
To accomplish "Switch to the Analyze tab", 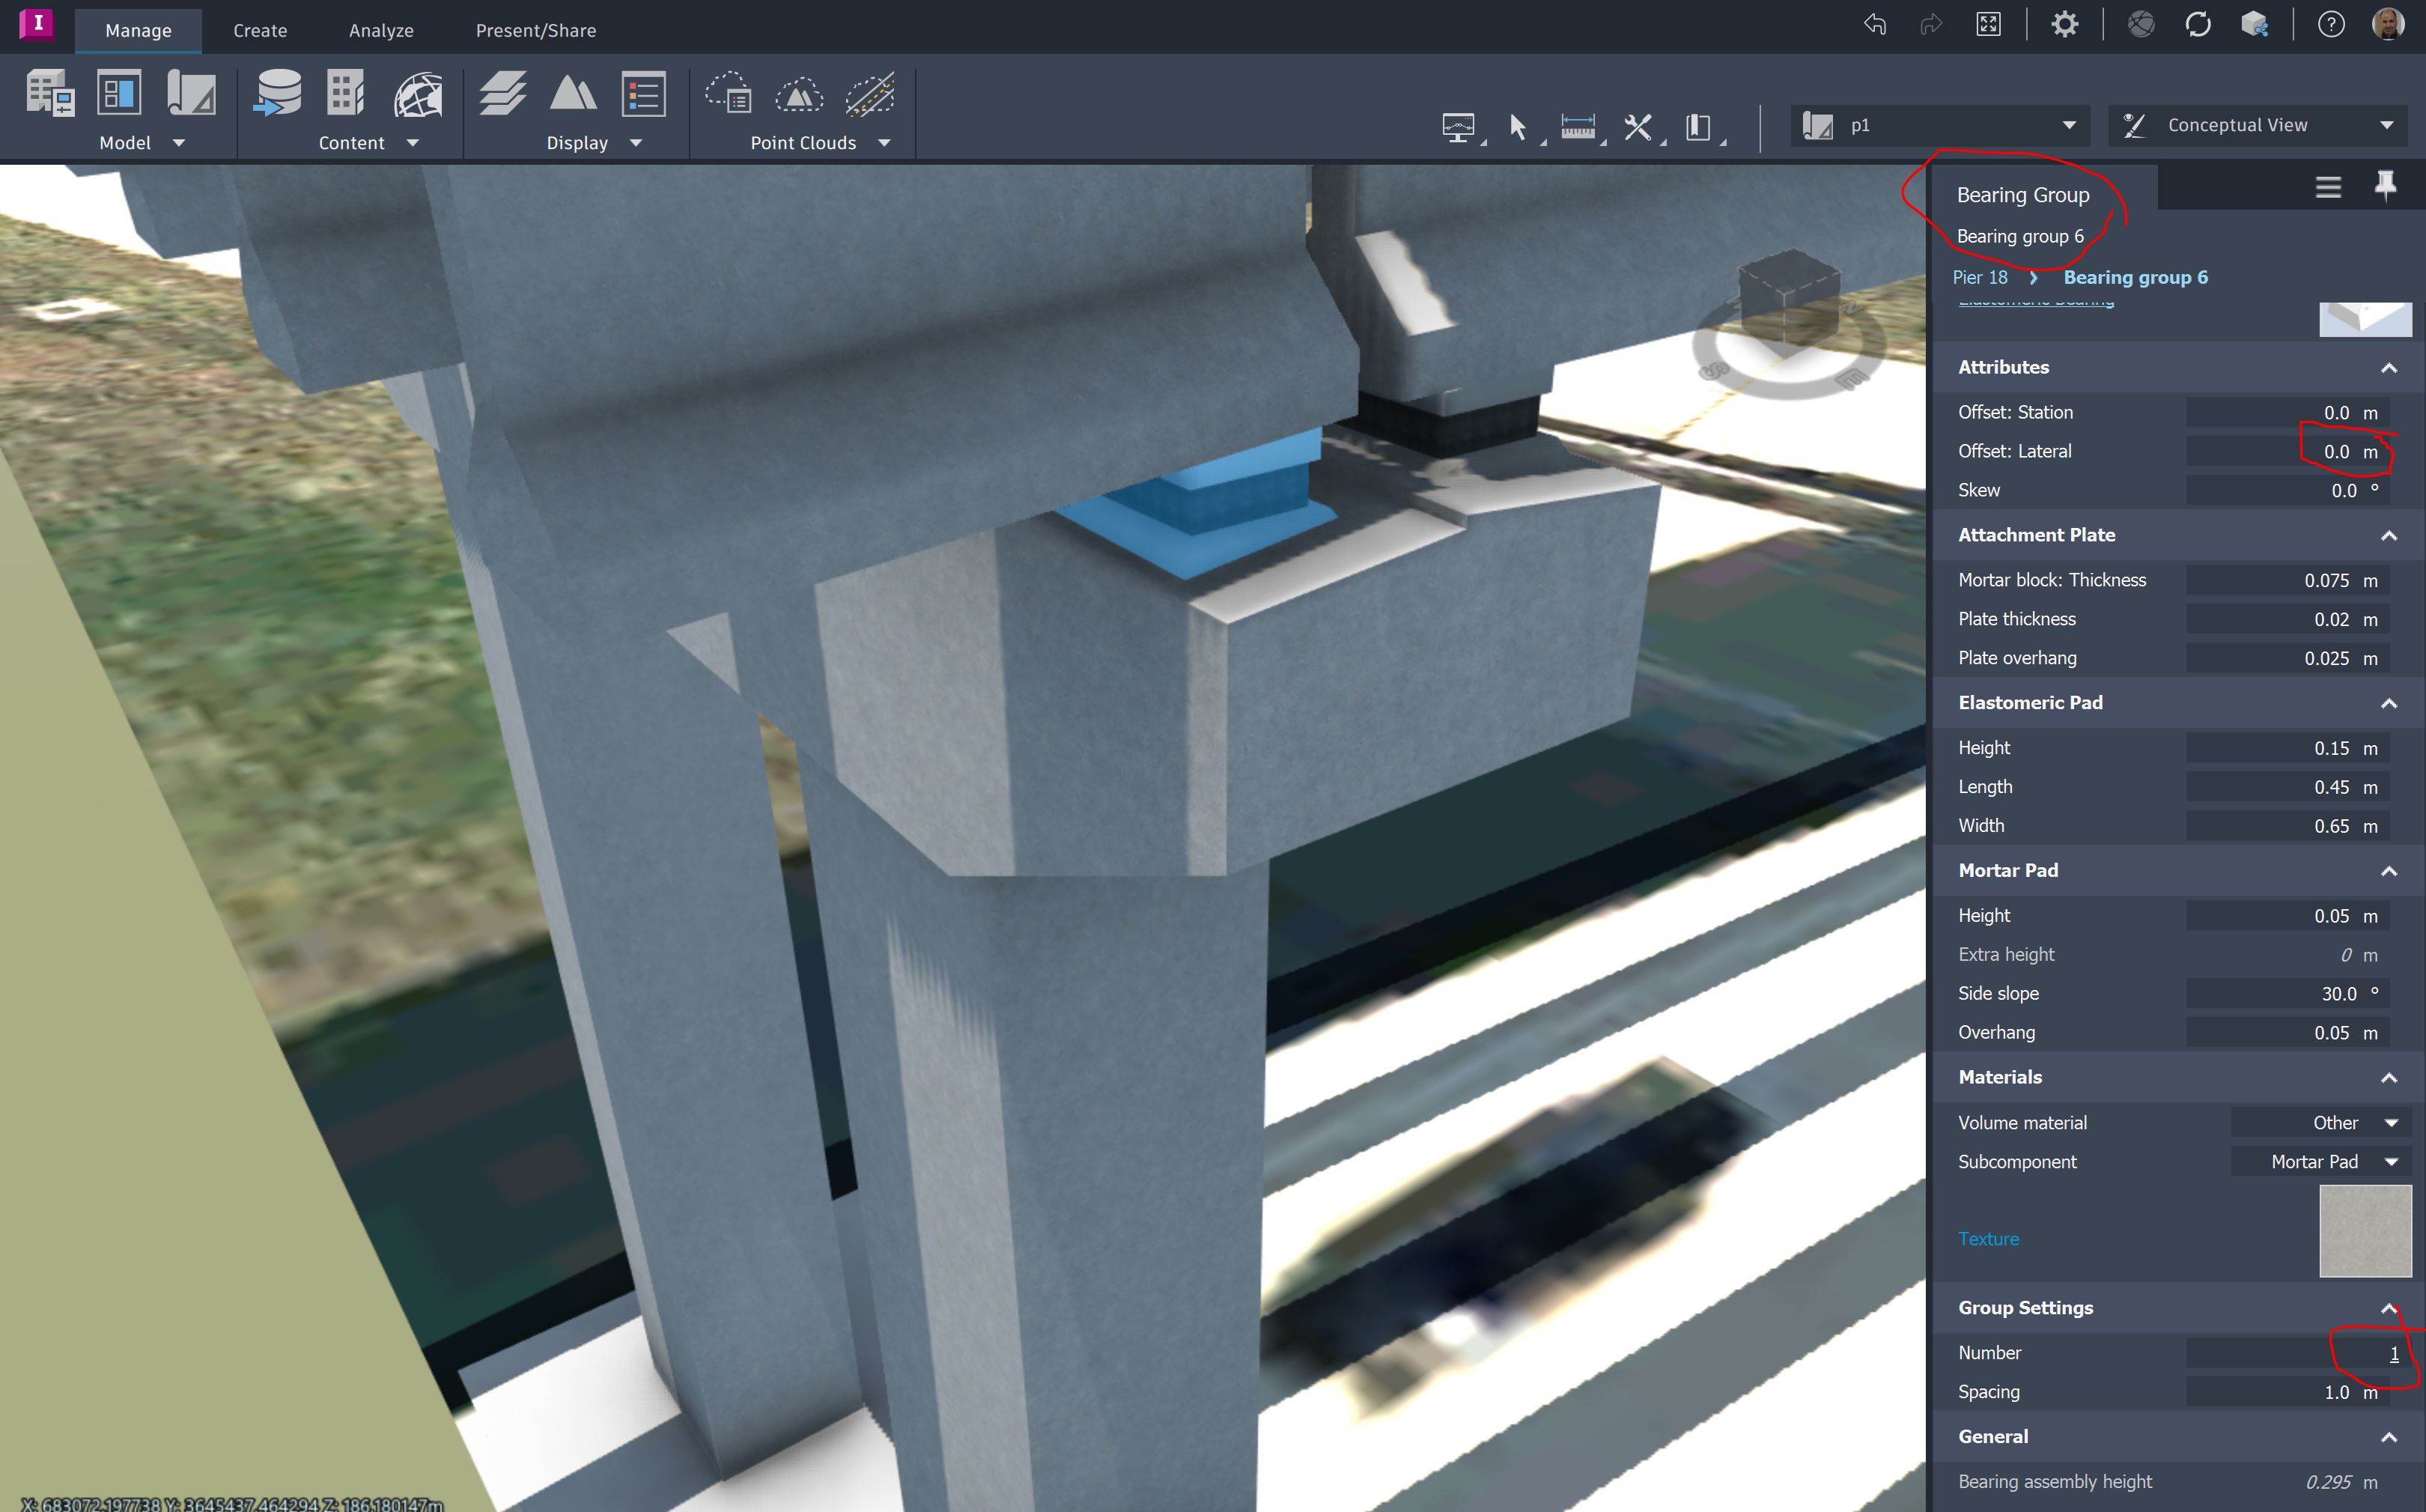I will 380,29.
